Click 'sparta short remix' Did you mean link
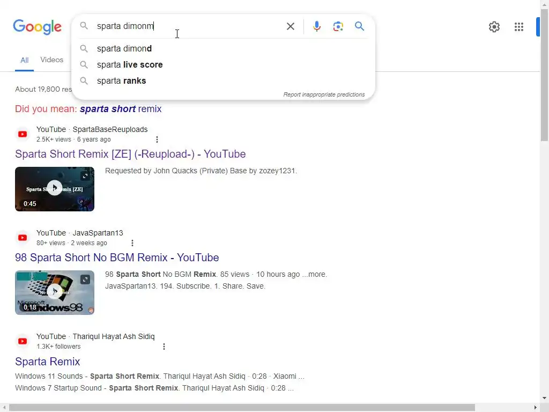The height and width of the screenshot is (412, 549). point(121,108)
